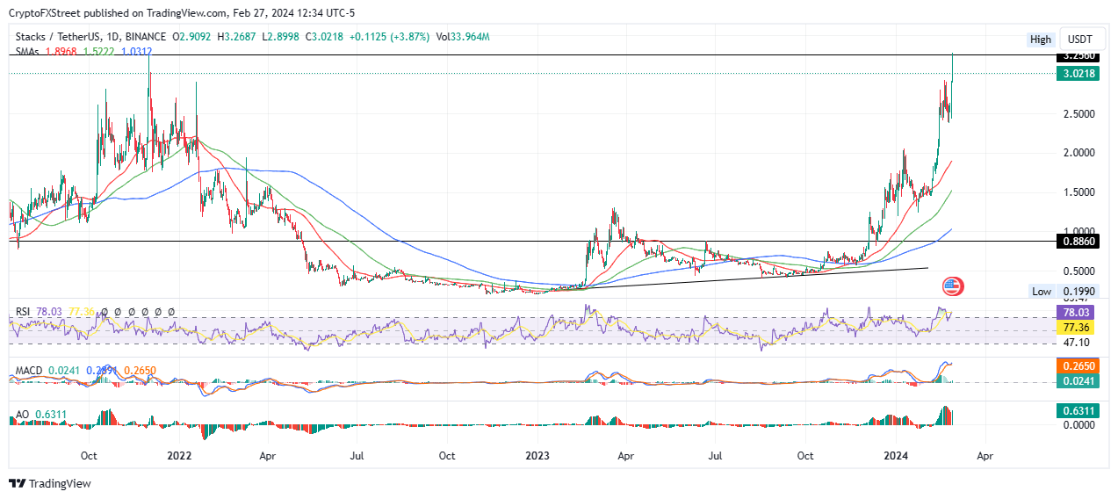Click the purple RSI 78.03 value tag
This screenshot has height=499, width=1118.
point(1076,312)
